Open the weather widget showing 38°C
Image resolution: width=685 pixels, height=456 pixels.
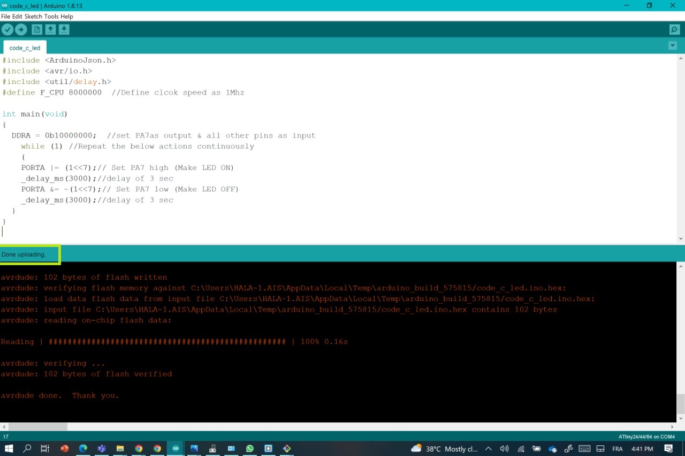(x=444, y=449)
